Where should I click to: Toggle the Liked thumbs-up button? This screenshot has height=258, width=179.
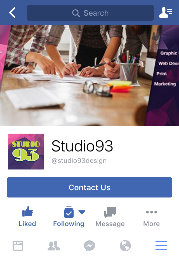[27, 217]
